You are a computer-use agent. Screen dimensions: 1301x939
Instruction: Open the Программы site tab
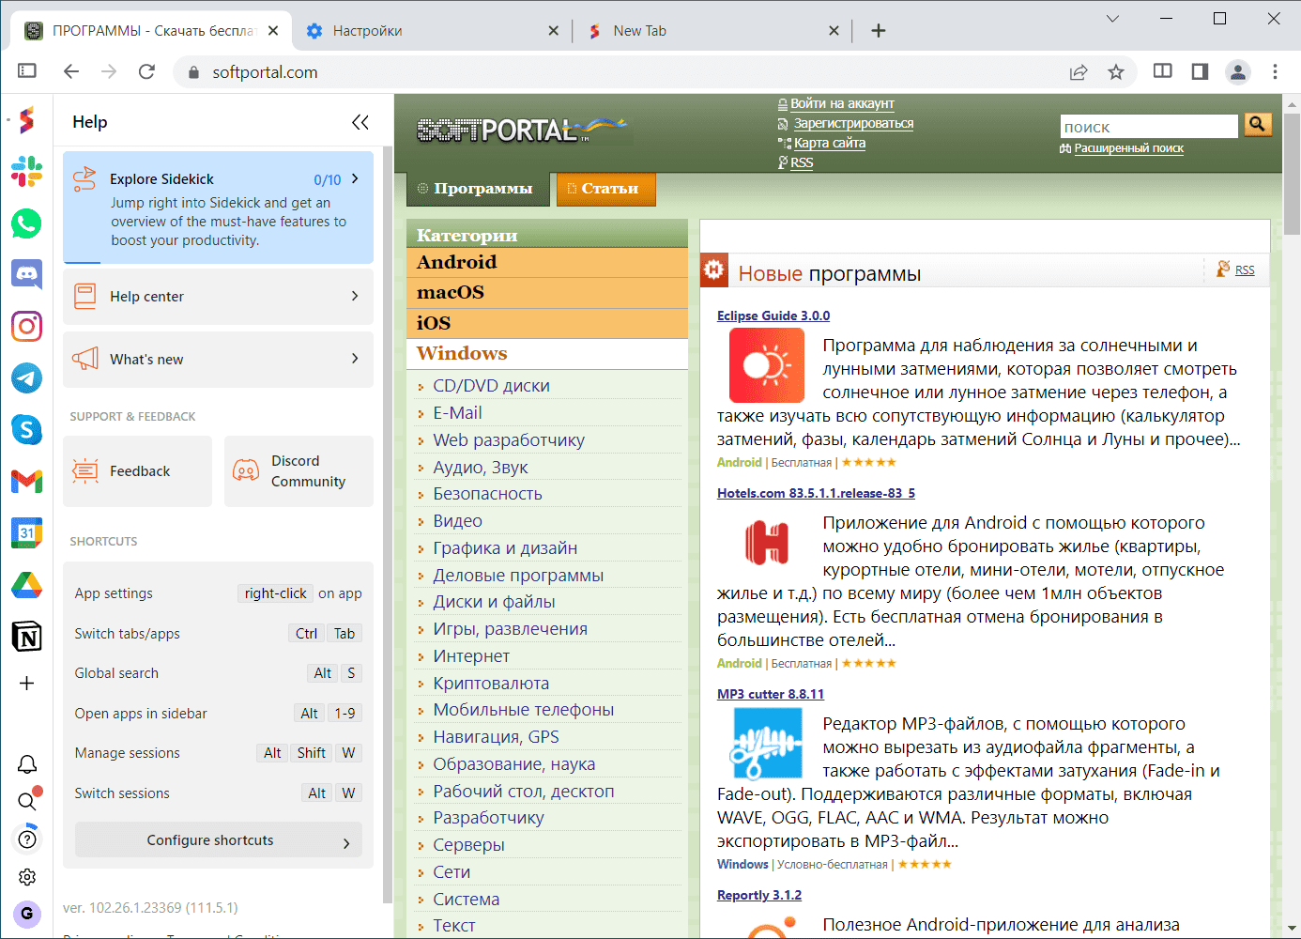[x=479, y=189]
